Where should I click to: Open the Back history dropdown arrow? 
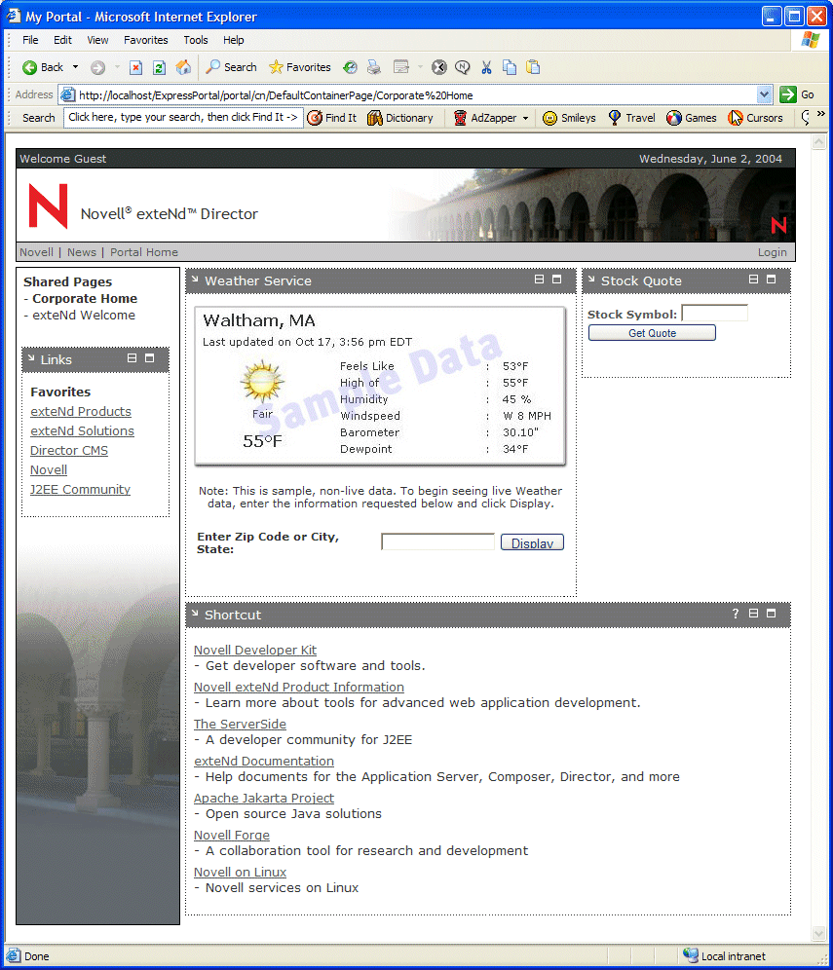[75, 67]
